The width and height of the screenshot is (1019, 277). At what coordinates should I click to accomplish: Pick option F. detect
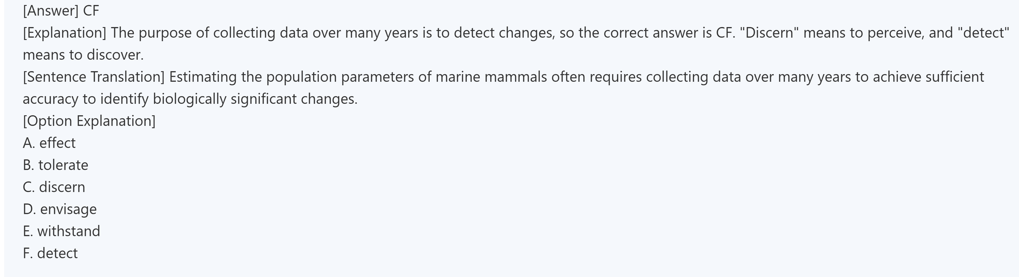[50, 253]
